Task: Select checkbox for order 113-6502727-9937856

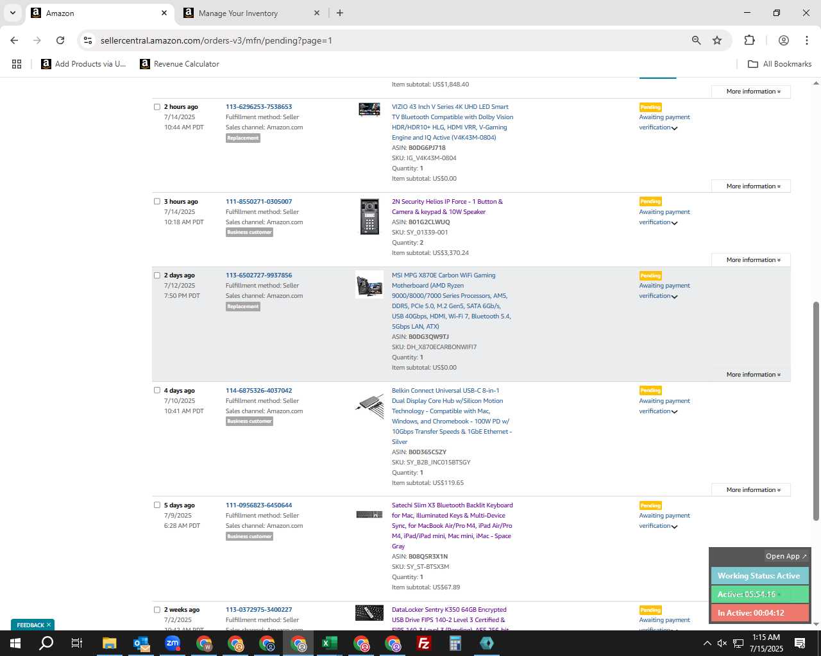Action: (x=157, y=275)
